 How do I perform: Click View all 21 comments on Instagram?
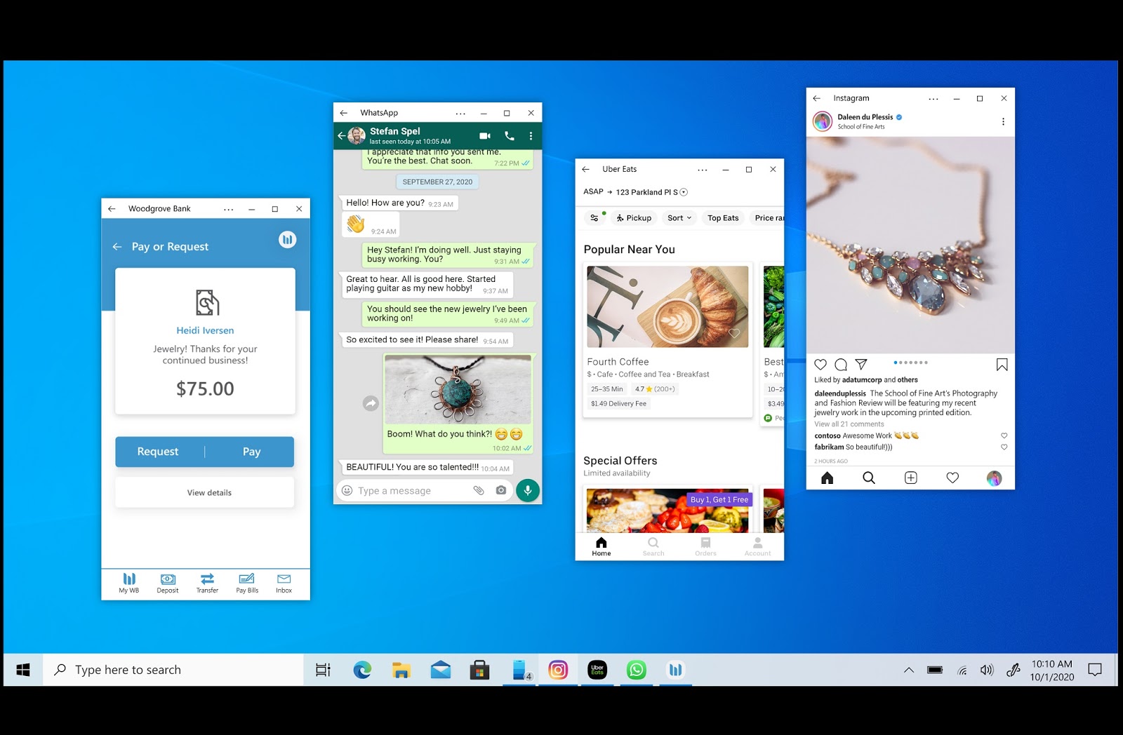tap(849, 424)
